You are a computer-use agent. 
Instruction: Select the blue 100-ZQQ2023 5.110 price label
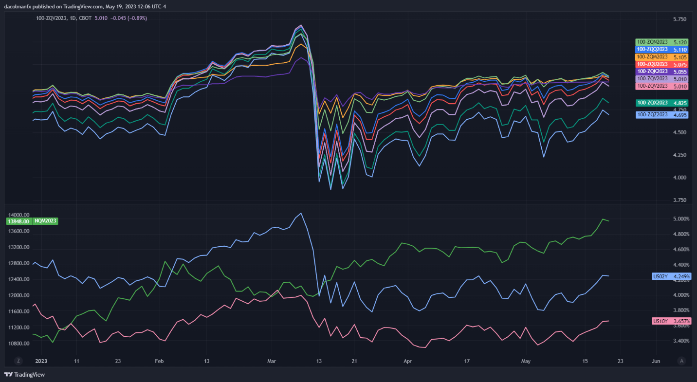(661, 50)
